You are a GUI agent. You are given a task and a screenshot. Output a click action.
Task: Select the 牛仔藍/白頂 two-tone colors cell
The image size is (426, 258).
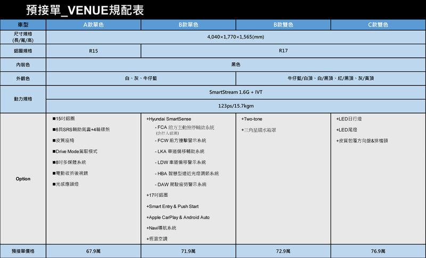pyautogui.click(x=331, y=79)
